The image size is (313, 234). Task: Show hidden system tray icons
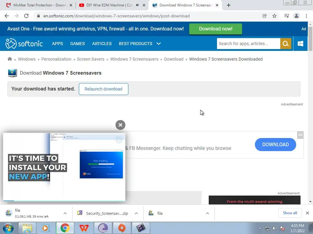coord(260,228)
